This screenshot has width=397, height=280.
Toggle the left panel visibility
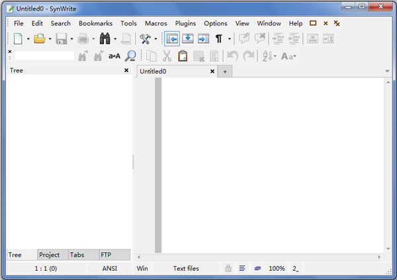coord(172,39)
